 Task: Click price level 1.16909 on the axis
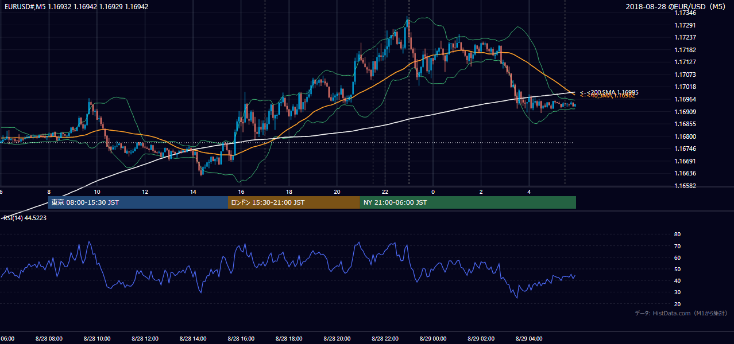click(685, 112)
